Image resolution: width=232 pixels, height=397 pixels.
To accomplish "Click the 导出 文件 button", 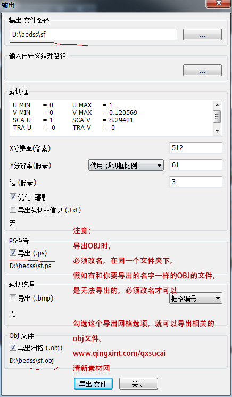I will click(x=93, y=384).
